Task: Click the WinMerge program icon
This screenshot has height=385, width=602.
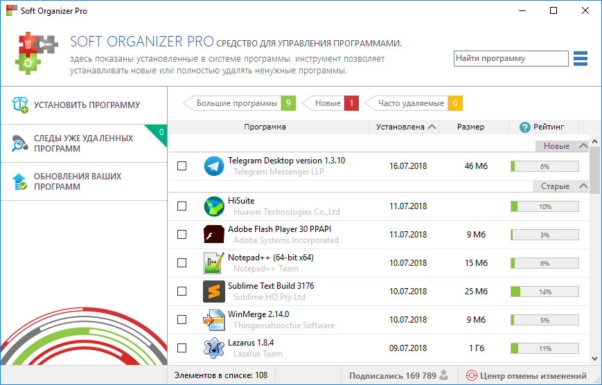Action: 214,320
